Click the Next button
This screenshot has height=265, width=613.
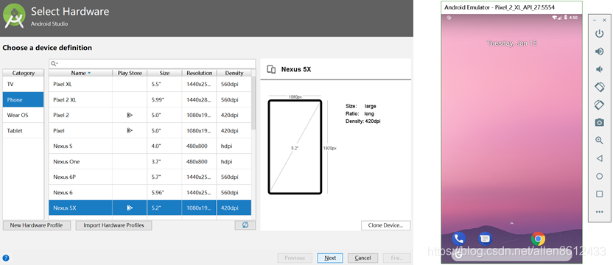330,258
